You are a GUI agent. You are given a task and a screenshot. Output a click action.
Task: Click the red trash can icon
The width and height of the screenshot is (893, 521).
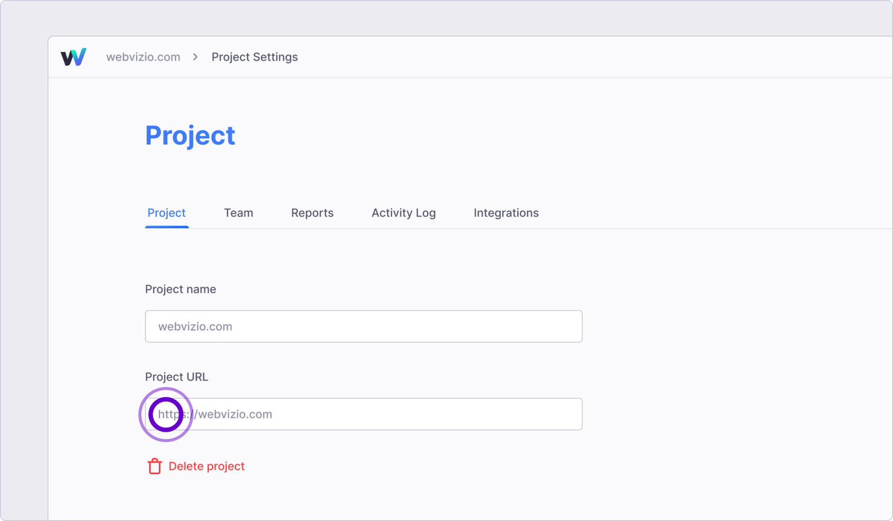pos(154,466)
